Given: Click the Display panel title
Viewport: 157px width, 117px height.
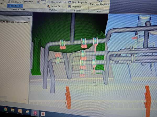Looking at the screenshot, I should coord(77,11).
